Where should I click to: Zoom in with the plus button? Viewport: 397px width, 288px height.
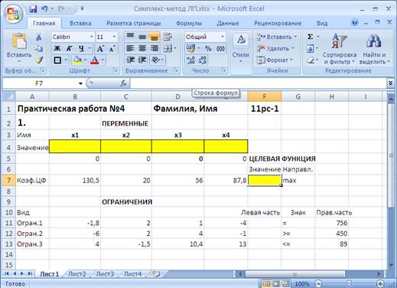pyautogui.click(x=380, y=283)
